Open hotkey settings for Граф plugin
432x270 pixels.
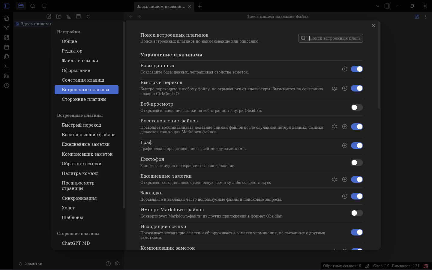point(345,145)
